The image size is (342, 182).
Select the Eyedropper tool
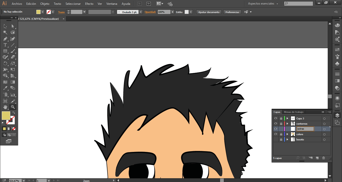point(5,88)
